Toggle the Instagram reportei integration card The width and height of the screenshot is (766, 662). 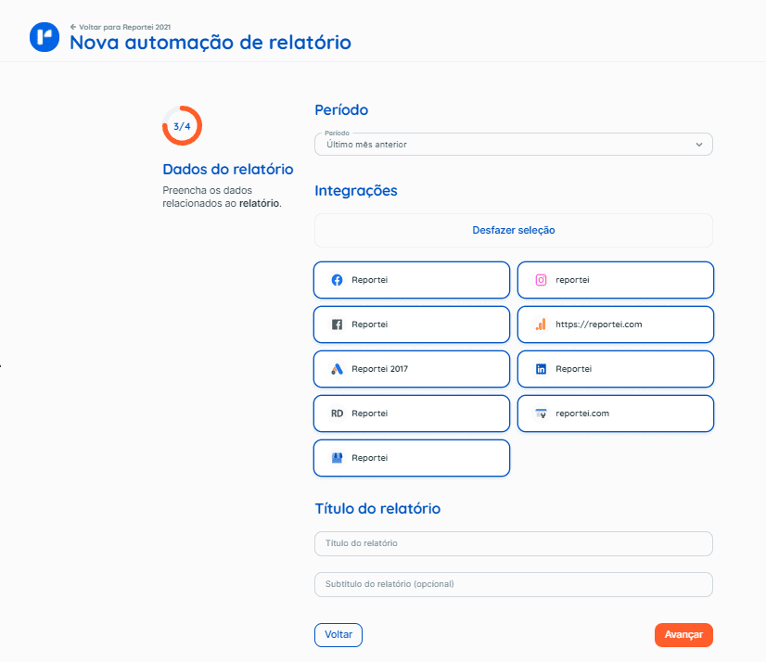coord(616,280)
